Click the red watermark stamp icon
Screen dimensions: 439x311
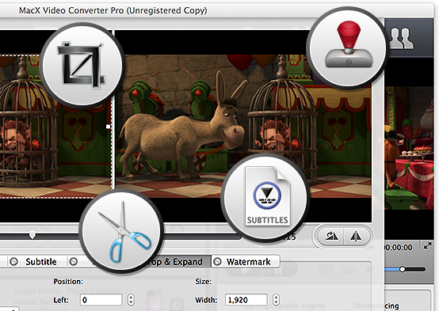click(x=349, y=44)
